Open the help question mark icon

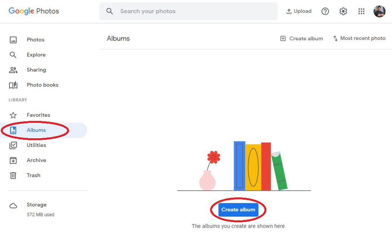coord(325,11)
